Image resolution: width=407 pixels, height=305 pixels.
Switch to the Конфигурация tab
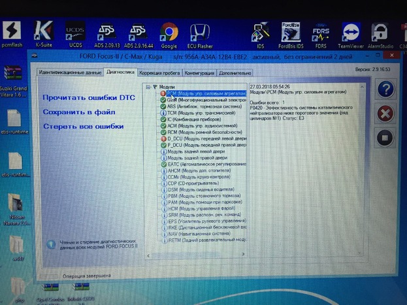tap(198, 72)
